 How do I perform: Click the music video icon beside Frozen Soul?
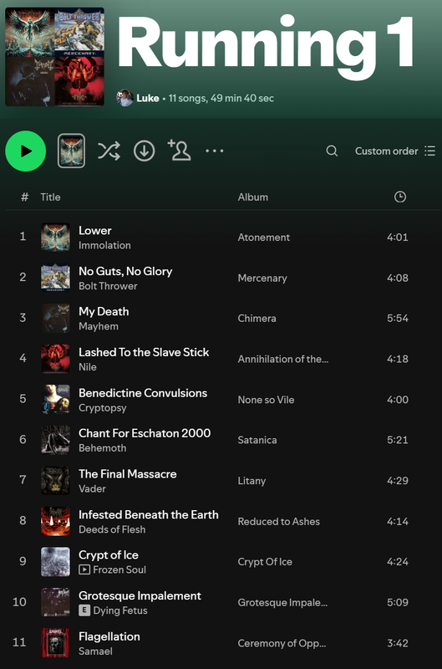84,569
